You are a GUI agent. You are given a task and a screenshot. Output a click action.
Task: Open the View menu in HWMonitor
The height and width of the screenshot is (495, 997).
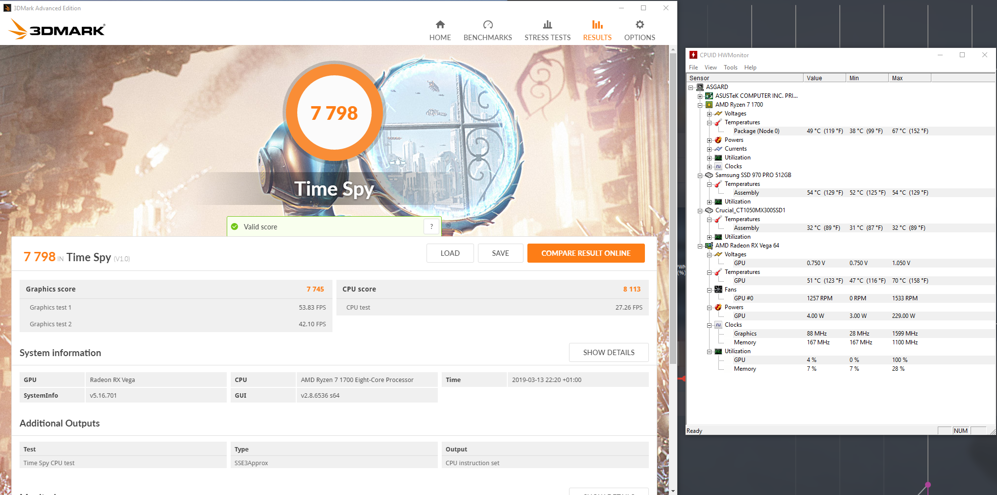(711, 67)
